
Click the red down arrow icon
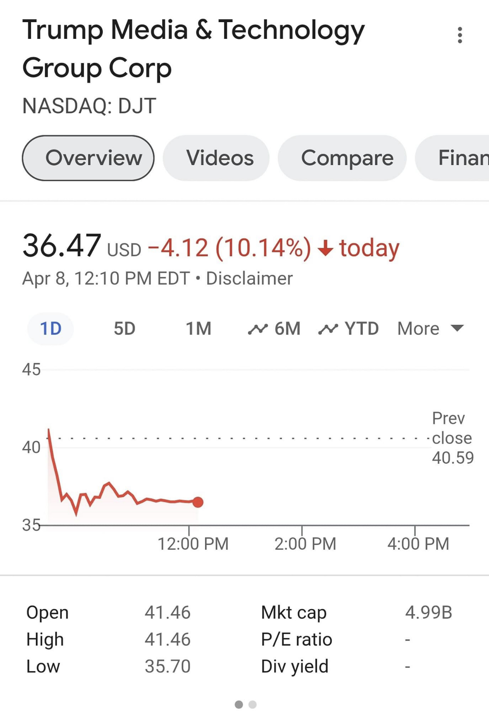[x=325, y=248]
